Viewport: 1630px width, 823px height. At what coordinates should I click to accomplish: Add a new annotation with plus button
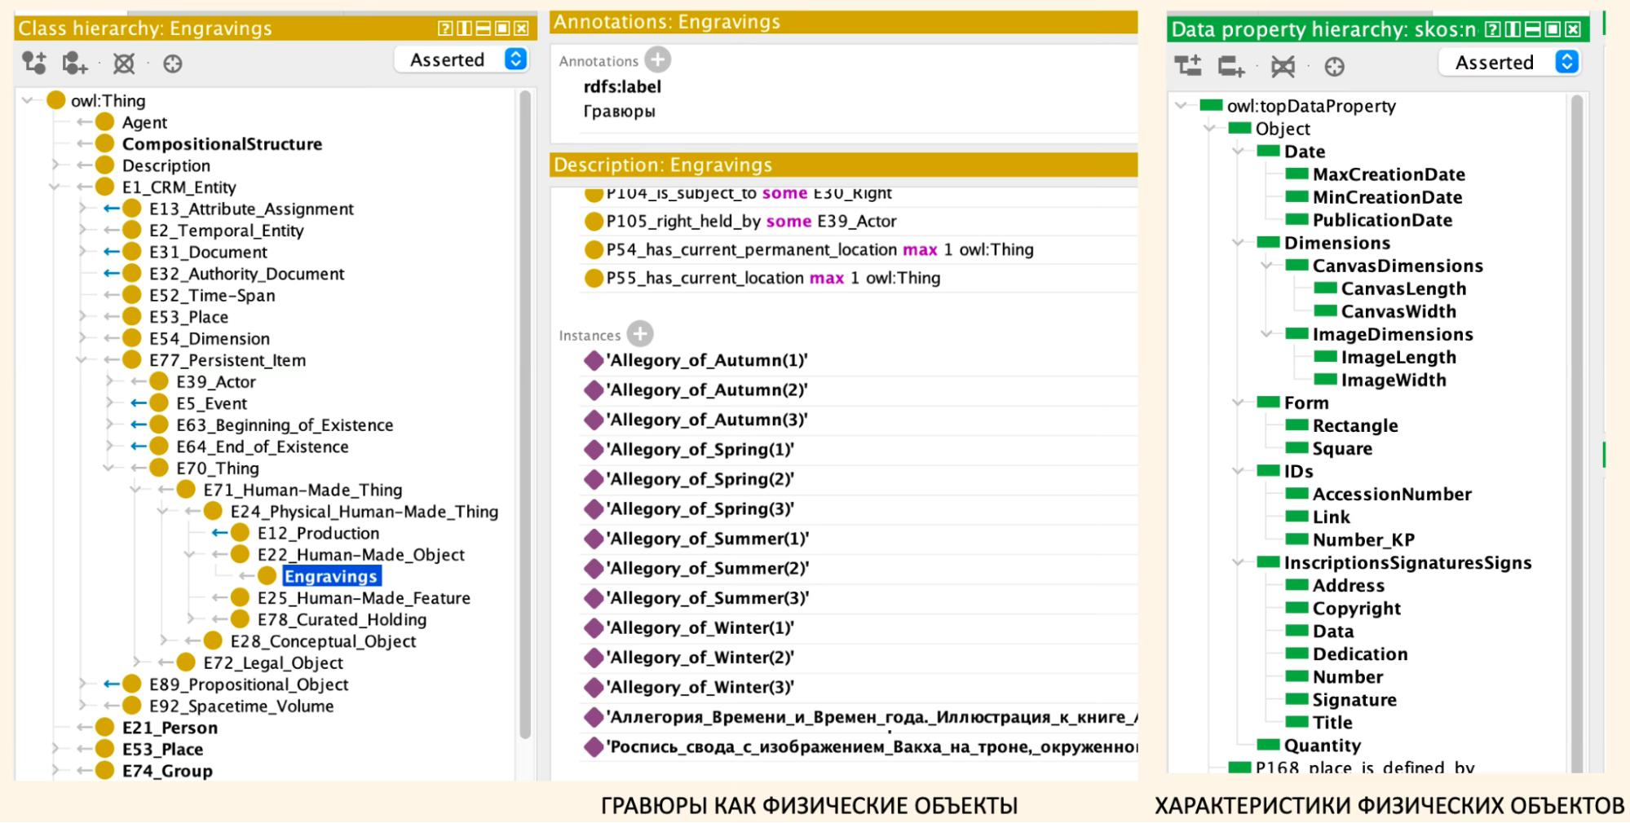pos(657,59)
